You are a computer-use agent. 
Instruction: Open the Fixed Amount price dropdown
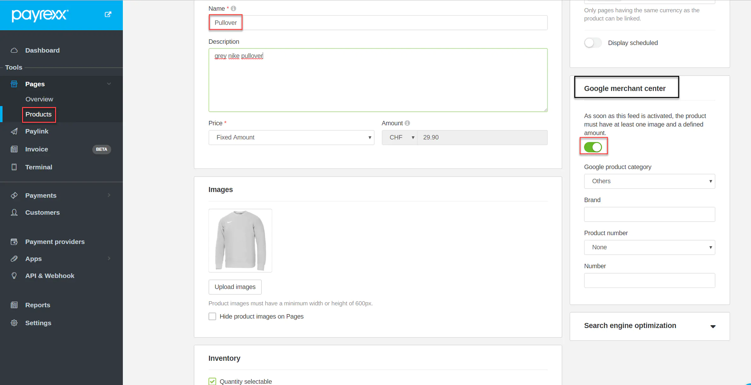pyautogui.click(x=291, y=138)
